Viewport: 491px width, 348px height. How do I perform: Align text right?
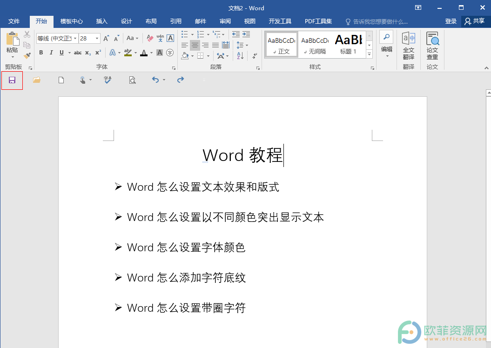click(x=205, y=45)
